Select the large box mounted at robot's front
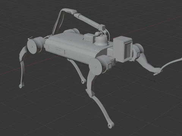Viewport: 182px width, 136px height. point(122,49)
